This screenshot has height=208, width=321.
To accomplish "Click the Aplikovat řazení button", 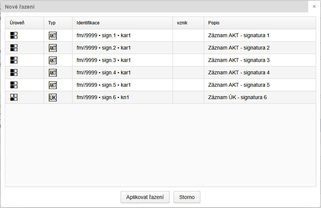I will [x=145, y=197].
